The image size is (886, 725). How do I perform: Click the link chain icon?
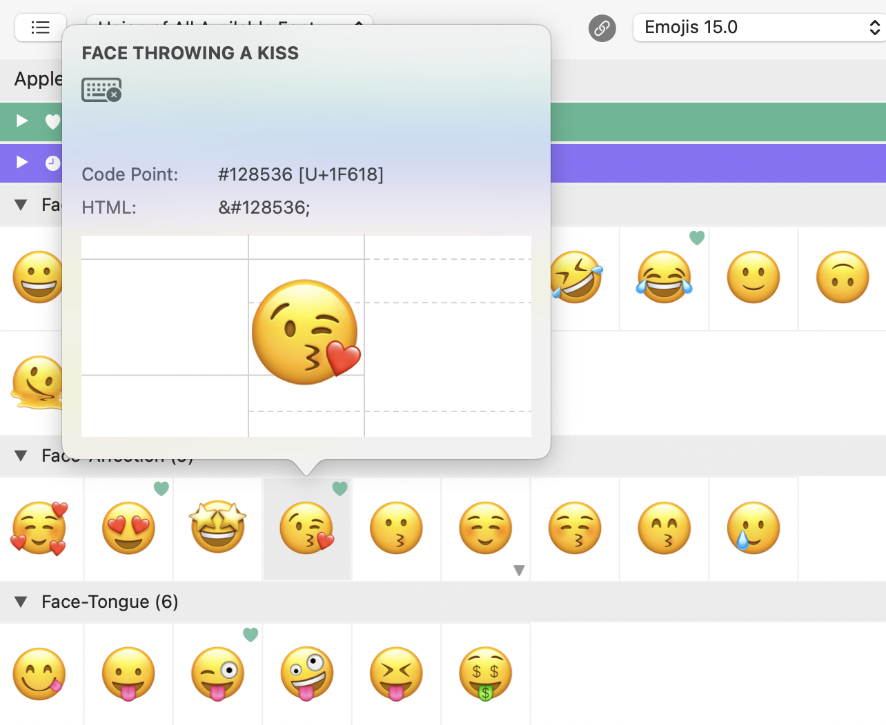[x=602, y=28]
